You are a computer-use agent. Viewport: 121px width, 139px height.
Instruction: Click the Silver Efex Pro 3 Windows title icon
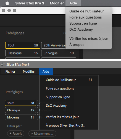pyautogui.click(x=3, y=65)
